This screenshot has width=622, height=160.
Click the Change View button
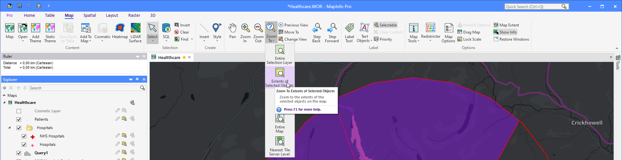point(293,39)
